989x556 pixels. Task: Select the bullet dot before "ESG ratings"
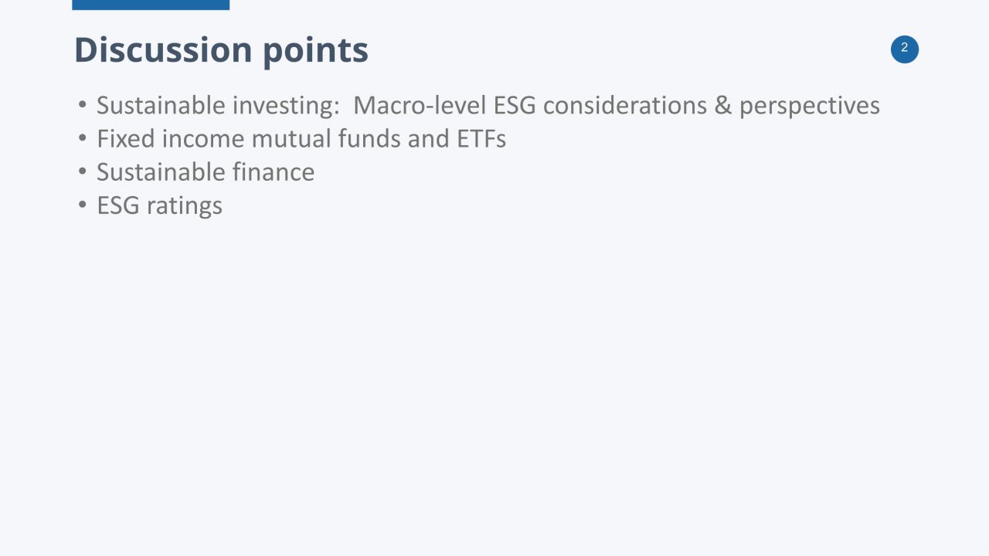coord(83,205)
